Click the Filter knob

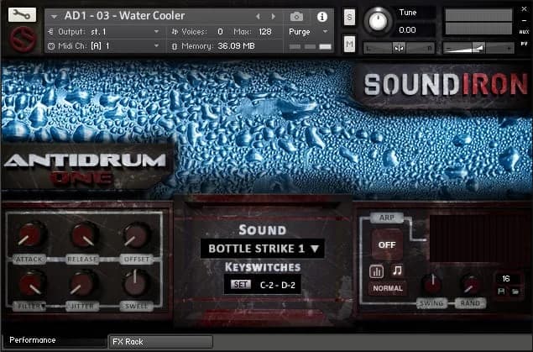click(31, 283)
